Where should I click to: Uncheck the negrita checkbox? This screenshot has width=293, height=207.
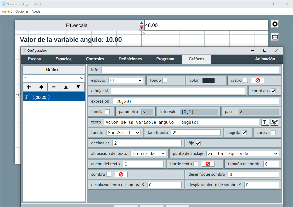tap(244, 133)
